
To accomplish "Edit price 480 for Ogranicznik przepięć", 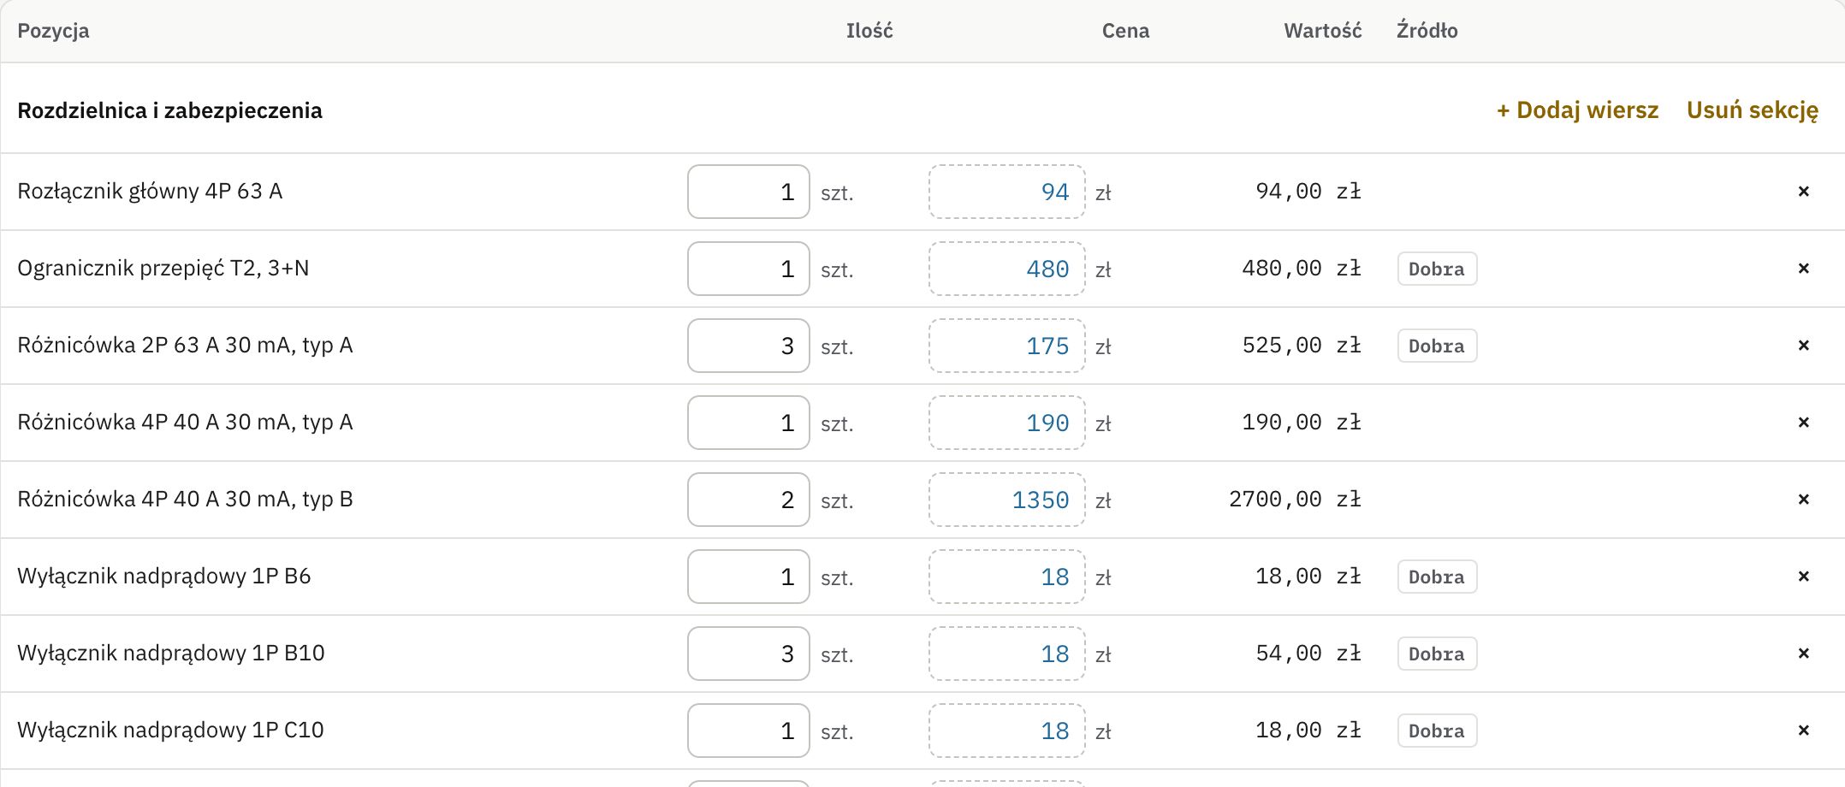I will tap(1007, 269).
